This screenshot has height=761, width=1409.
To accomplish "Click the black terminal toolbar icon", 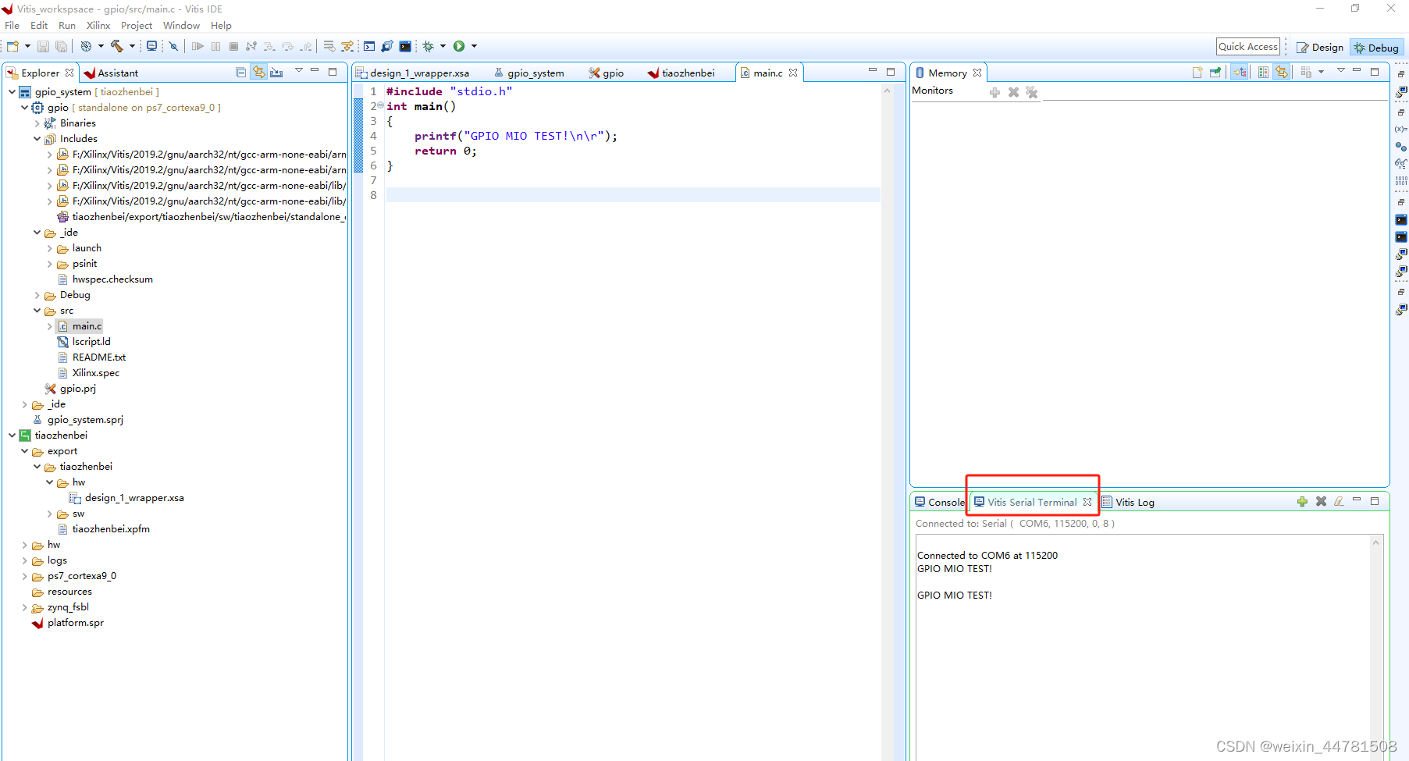I will tap(405, 46).
